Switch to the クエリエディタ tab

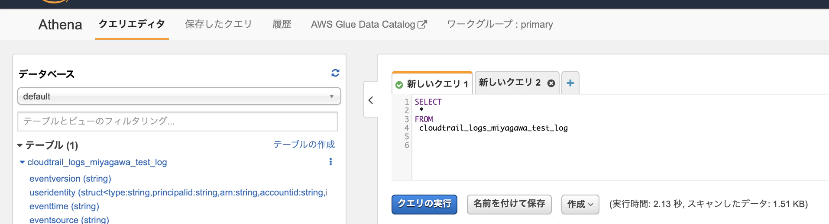tap(132, 24)
